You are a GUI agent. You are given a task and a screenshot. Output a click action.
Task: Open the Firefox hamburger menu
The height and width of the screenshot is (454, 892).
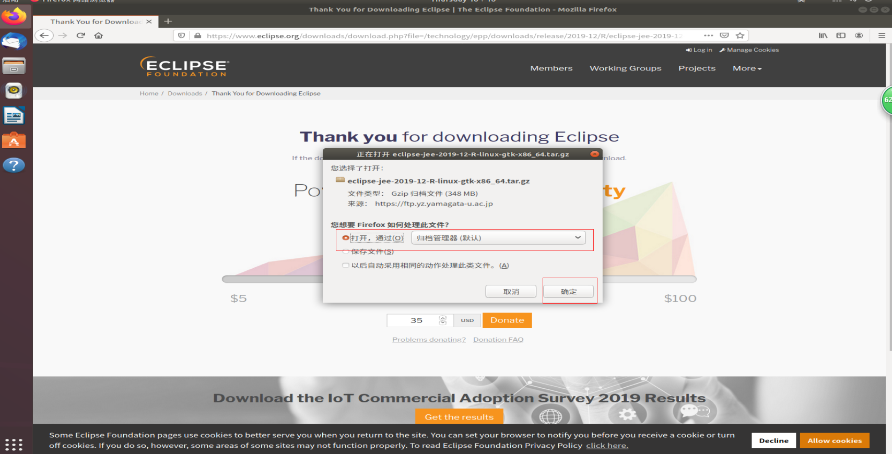pos(882,35)
